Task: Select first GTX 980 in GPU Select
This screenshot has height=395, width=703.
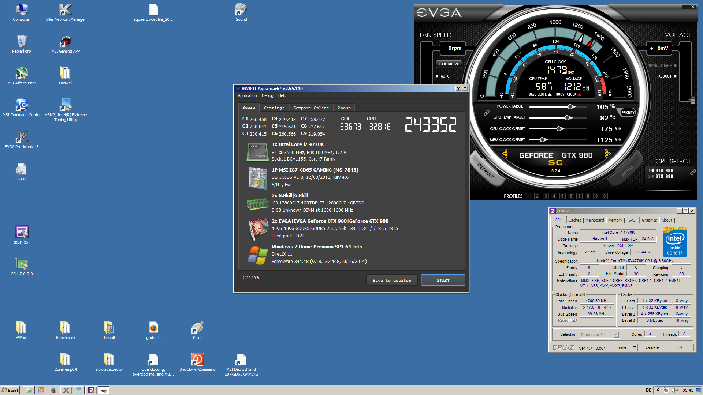Action: tap(661, 170)
